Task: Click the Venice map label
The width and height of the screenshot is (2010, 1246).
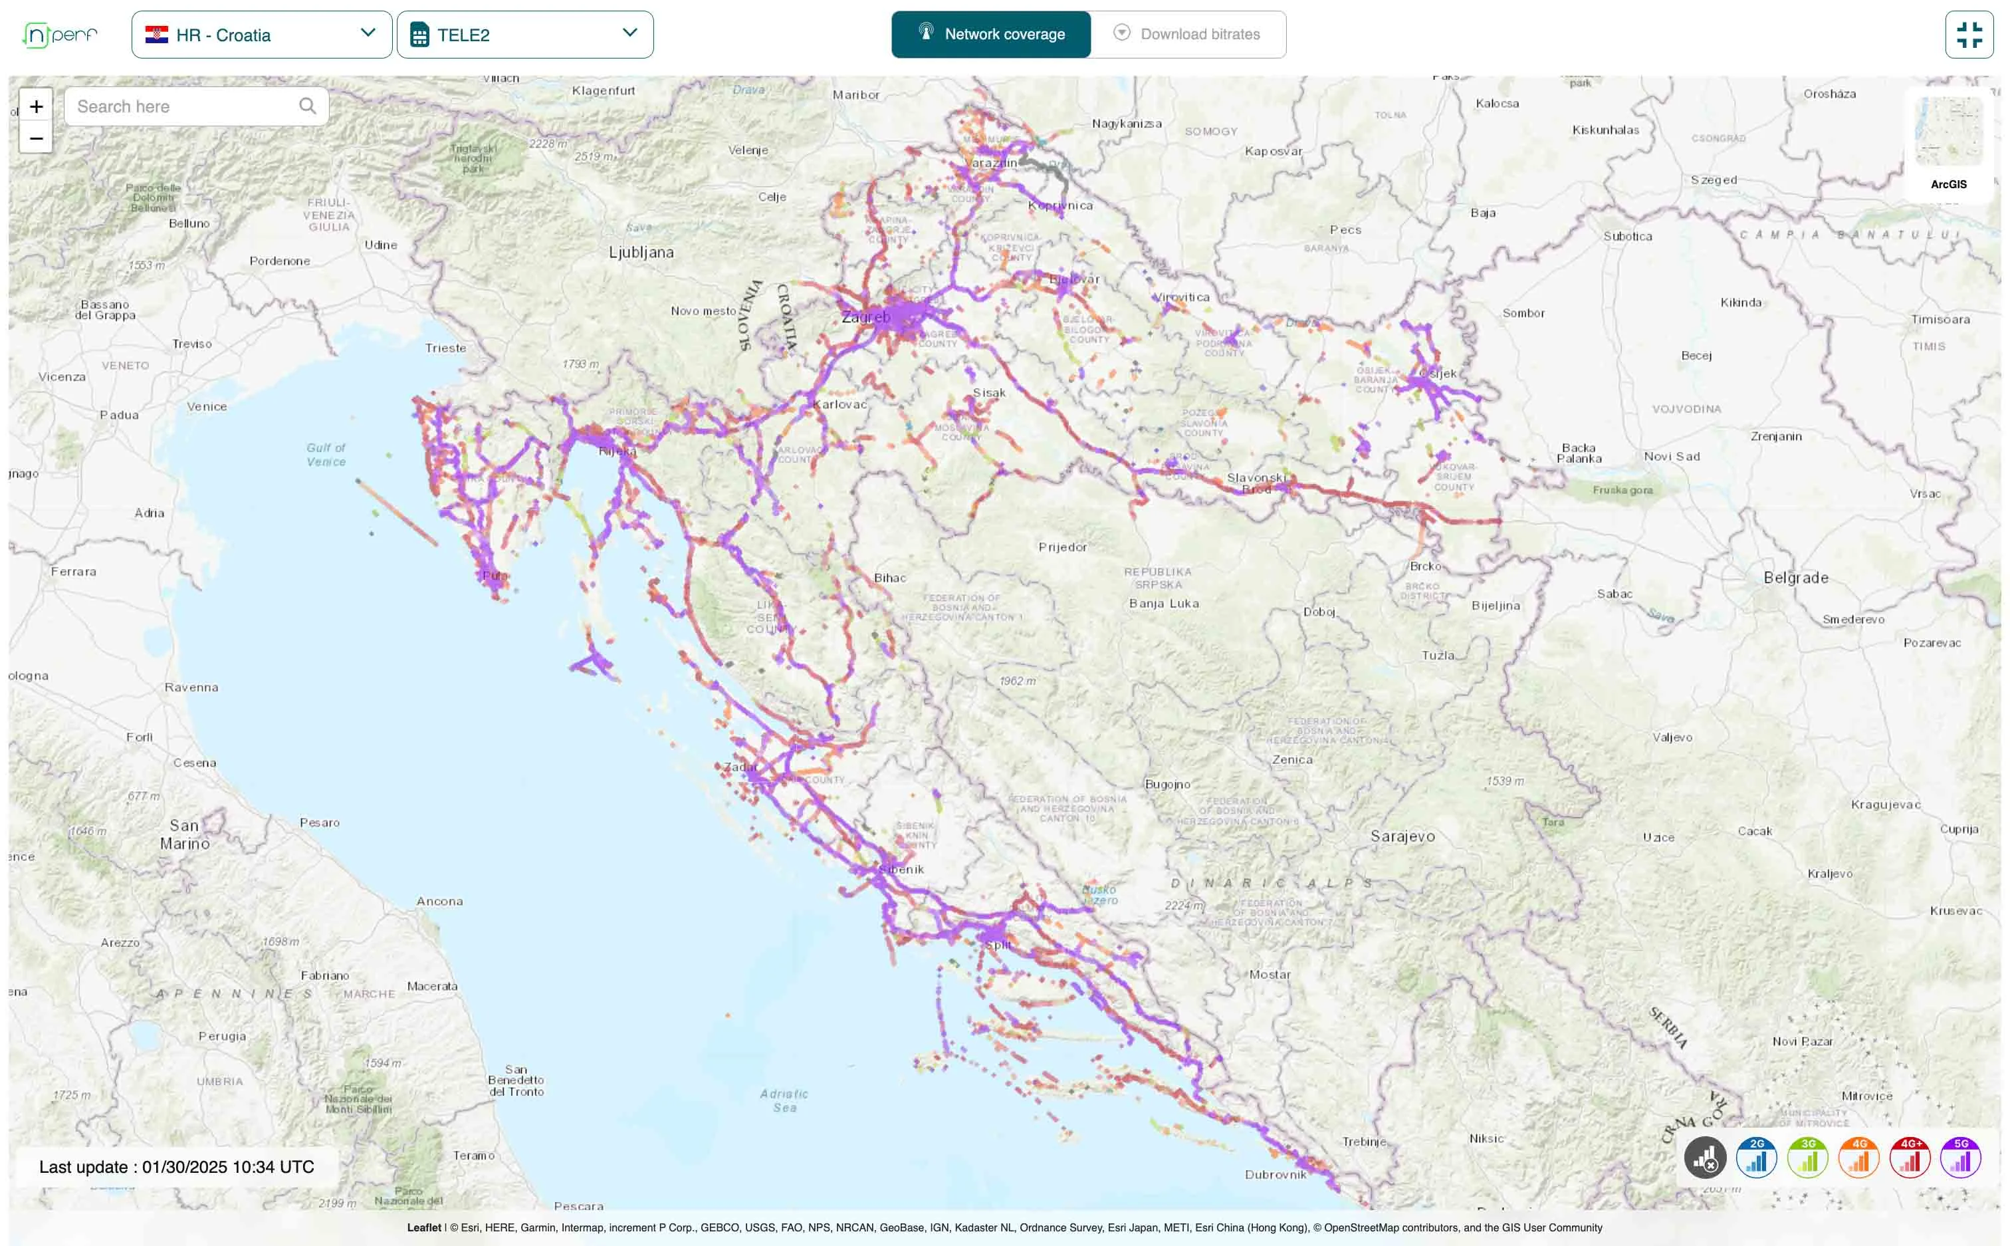Action: coord(207,406)
